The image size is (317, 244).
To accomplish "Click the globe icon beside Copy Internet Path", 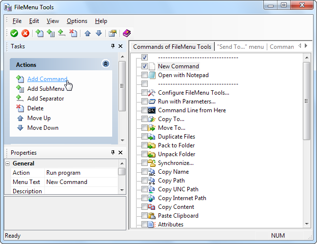I will click(x=152, y=198).
